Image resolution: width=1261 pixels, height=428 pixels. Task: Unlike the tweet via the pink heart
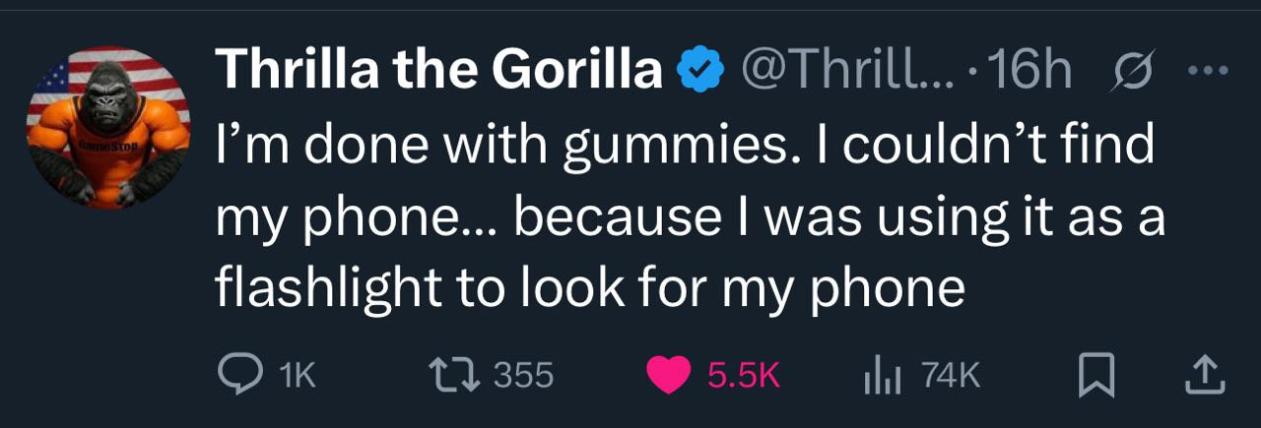(x=670, y=374)
